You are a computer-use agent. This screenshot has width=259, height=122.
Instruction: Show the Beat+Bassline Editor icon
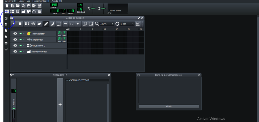(12, 12)
